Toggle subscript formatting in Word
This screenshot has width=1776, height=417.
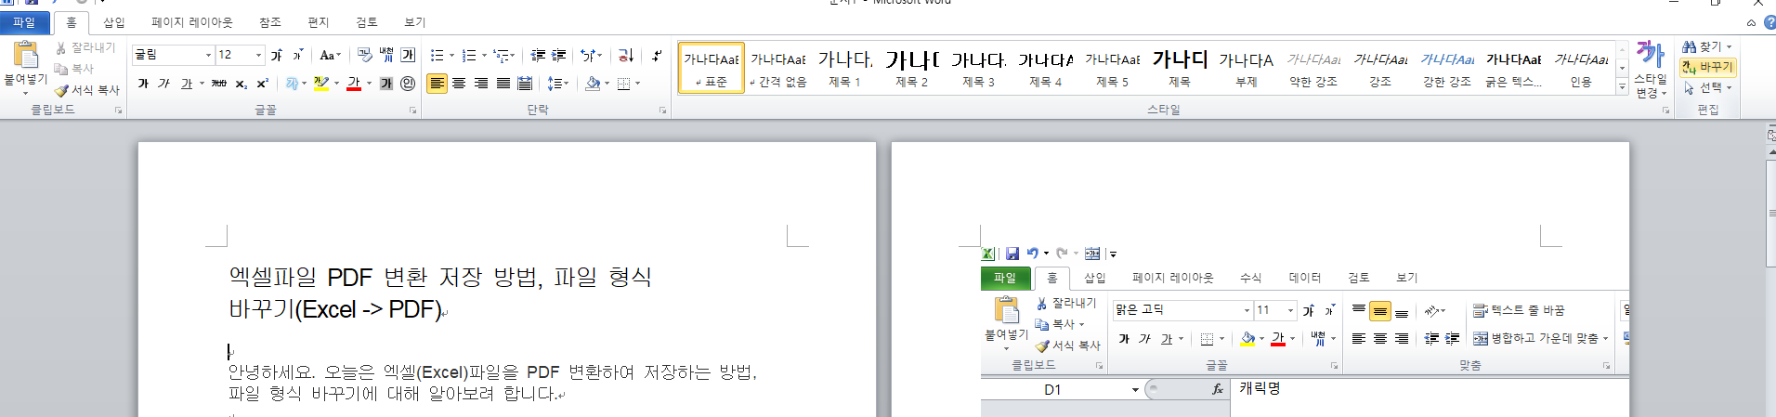coord(242,84)
